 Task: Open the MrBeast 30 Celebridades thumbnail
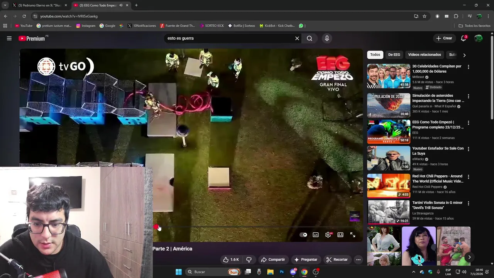click(389, 76)
